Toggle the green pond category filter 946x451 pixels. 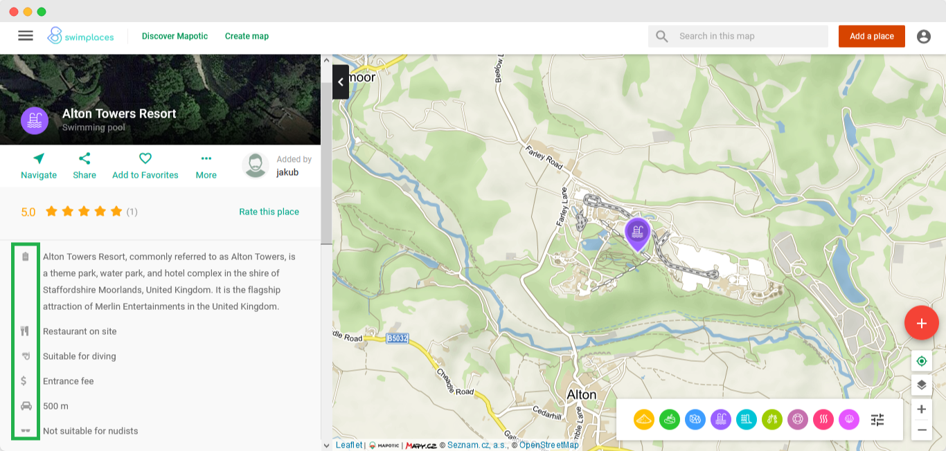coord(670,419)
